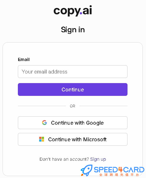Click the Microsoft four-color squares icon
The height and width of the screenshot is (178, 146).
click(41, 139)
